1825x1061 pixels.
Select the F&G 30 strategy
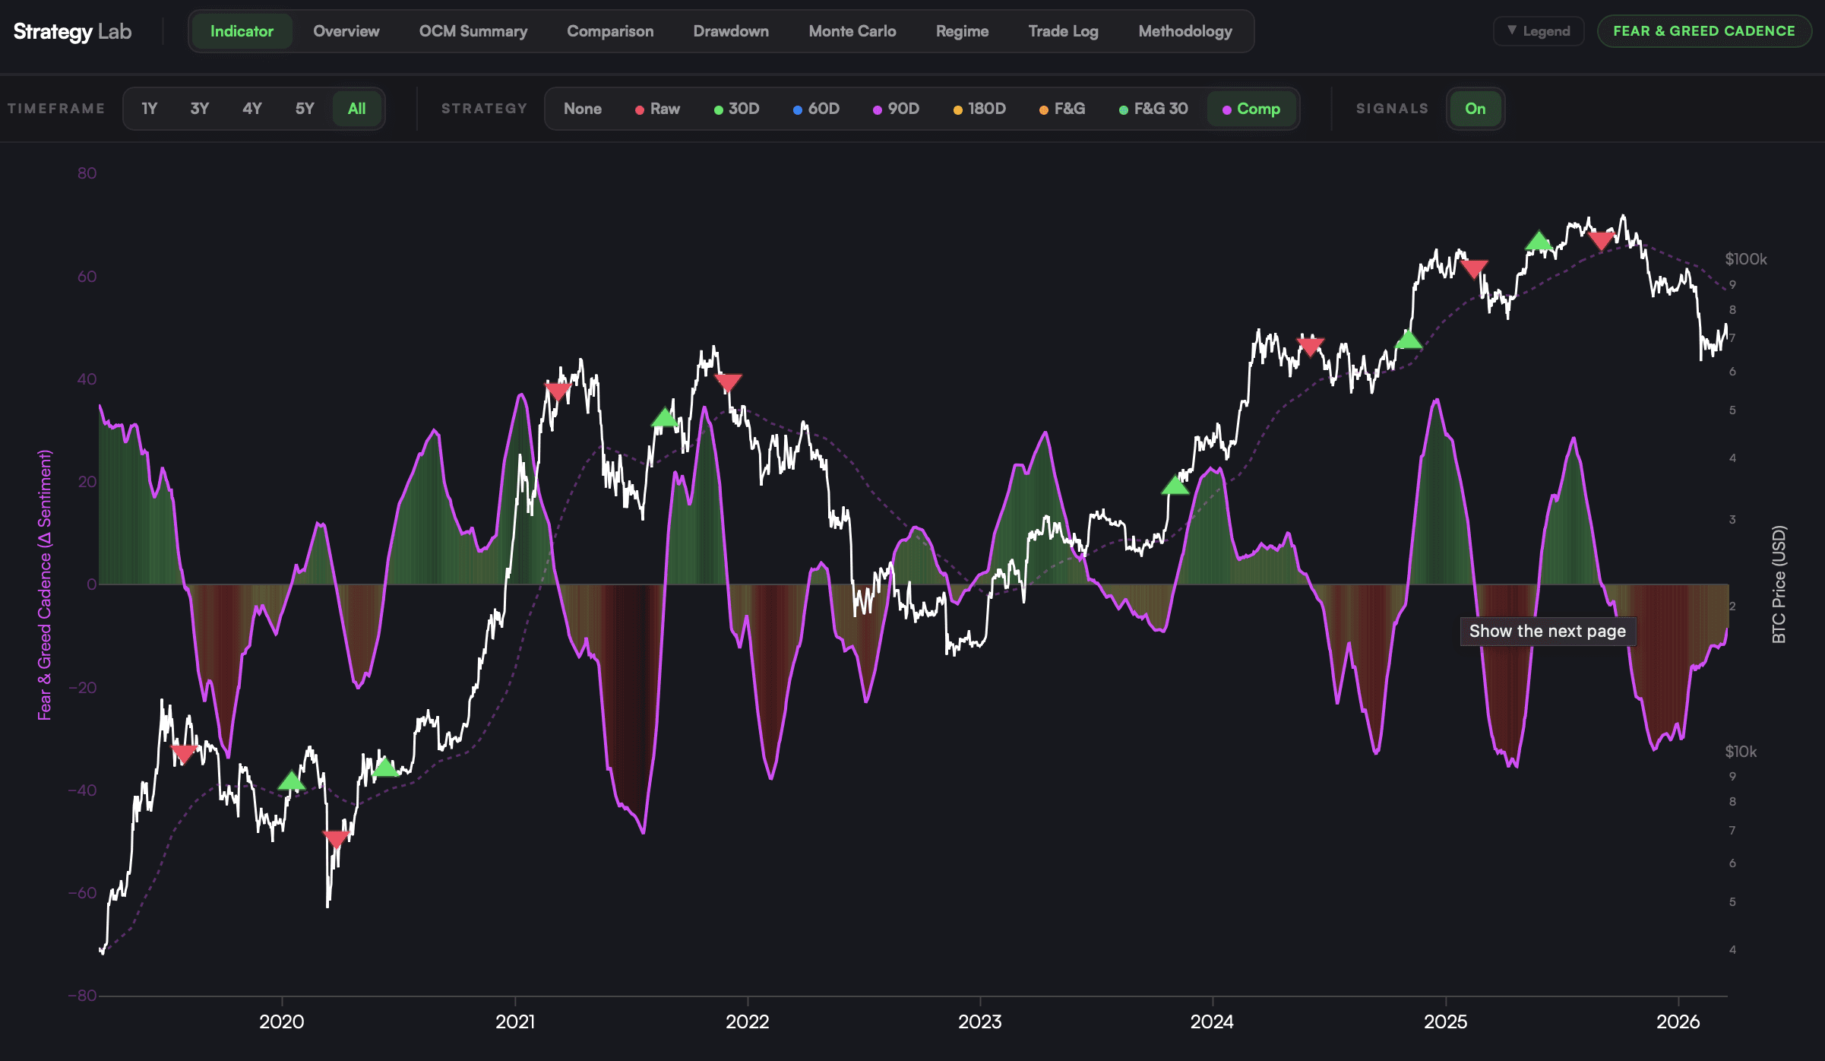coord(1153,109)
